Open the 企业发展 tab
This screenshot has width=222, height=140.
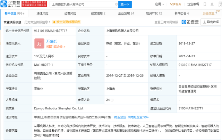pos(126,13)
